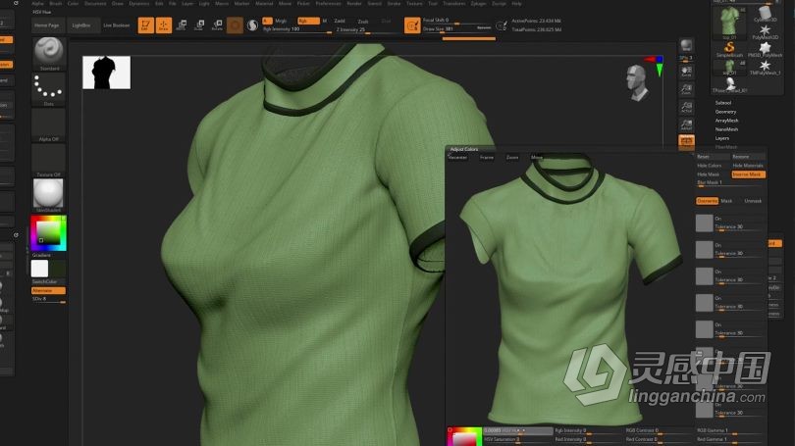795x446 pixels.
Task: Click the Frame button in Adjust Colors
Action: click(487, 158)
